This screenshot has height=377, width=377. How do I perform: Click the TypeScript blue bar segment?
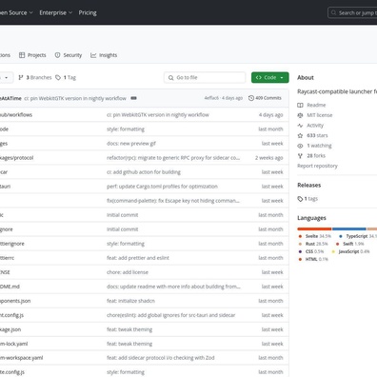coord(349,228)
